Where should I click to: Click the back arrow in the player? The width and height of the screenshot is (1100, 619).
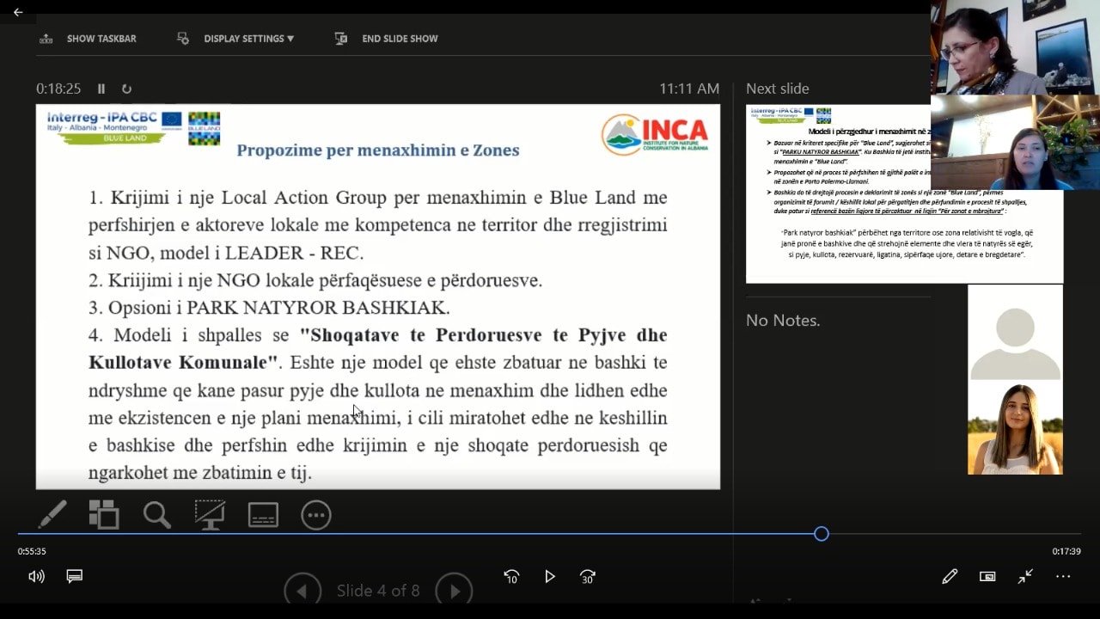click(18, 12)
